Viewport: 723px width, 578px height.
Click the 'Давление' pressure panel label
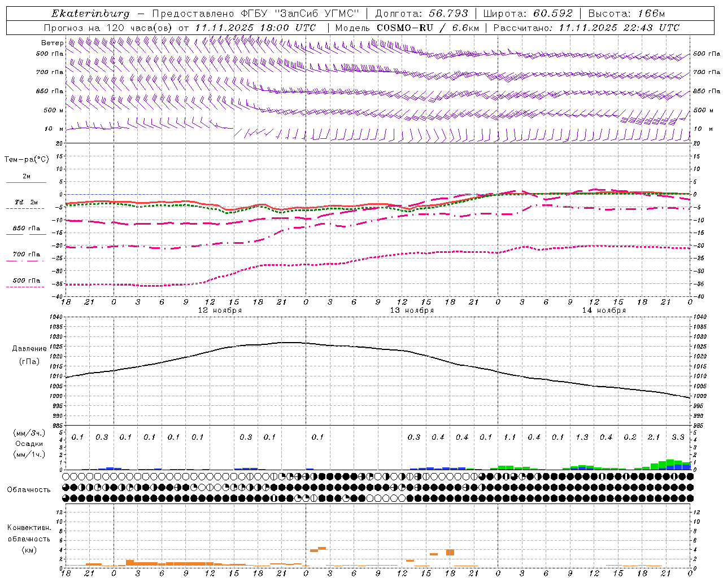(x=29, y=349)
